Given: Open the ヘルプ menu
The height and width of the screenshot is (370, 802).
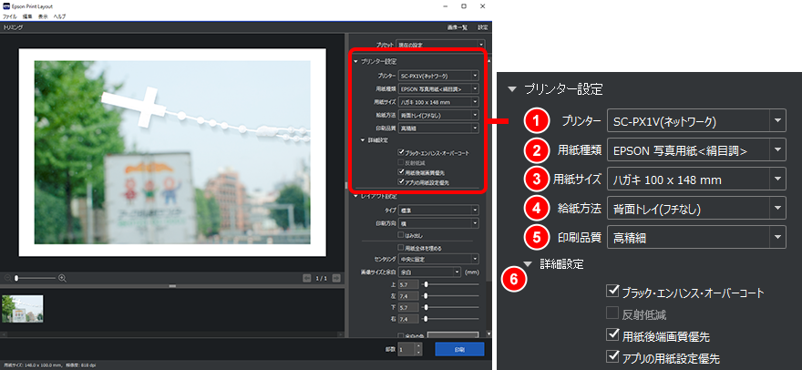Looking at the screenshot, I should coord(59,17).
